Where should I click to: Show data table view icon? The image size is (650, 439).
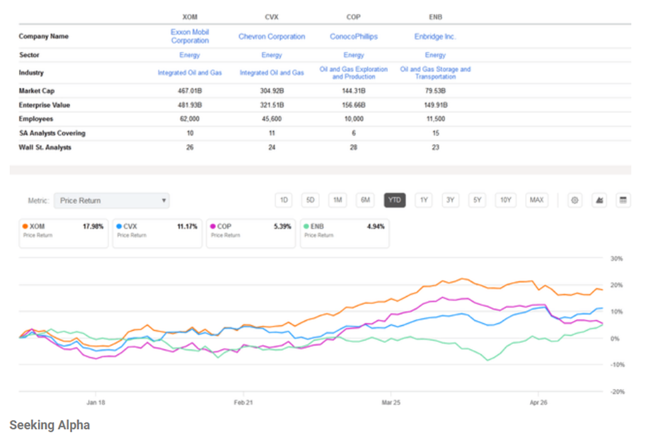[623, 200]
